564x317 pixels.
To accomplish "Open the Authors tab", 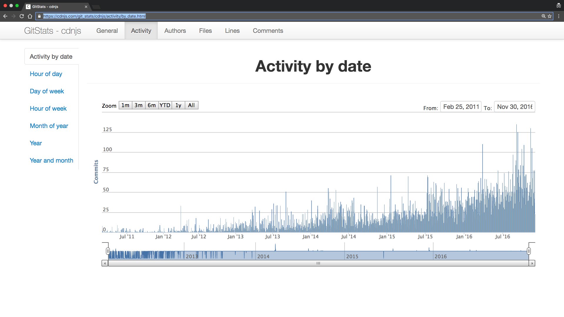I will point(175,31).
